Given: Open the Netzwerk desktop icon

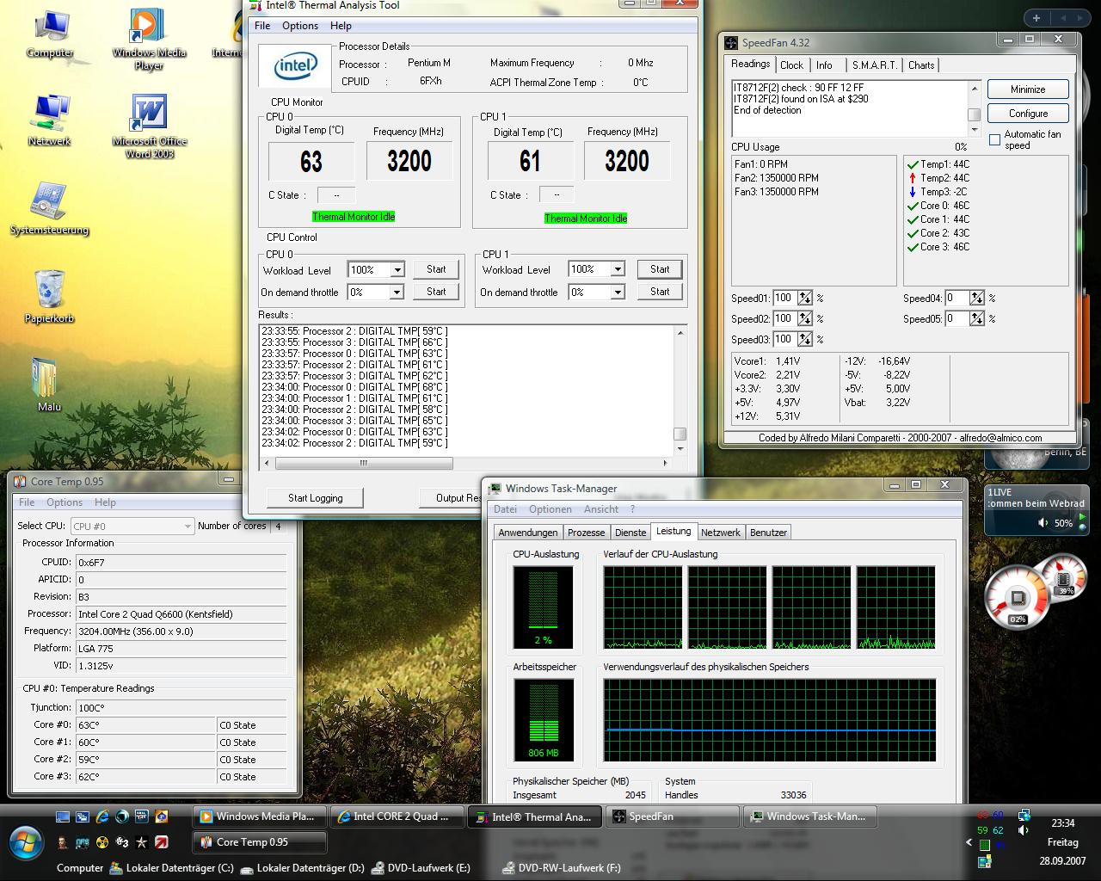Looking at the screenshot, I should pyautogui.click(x=49, y=120).
